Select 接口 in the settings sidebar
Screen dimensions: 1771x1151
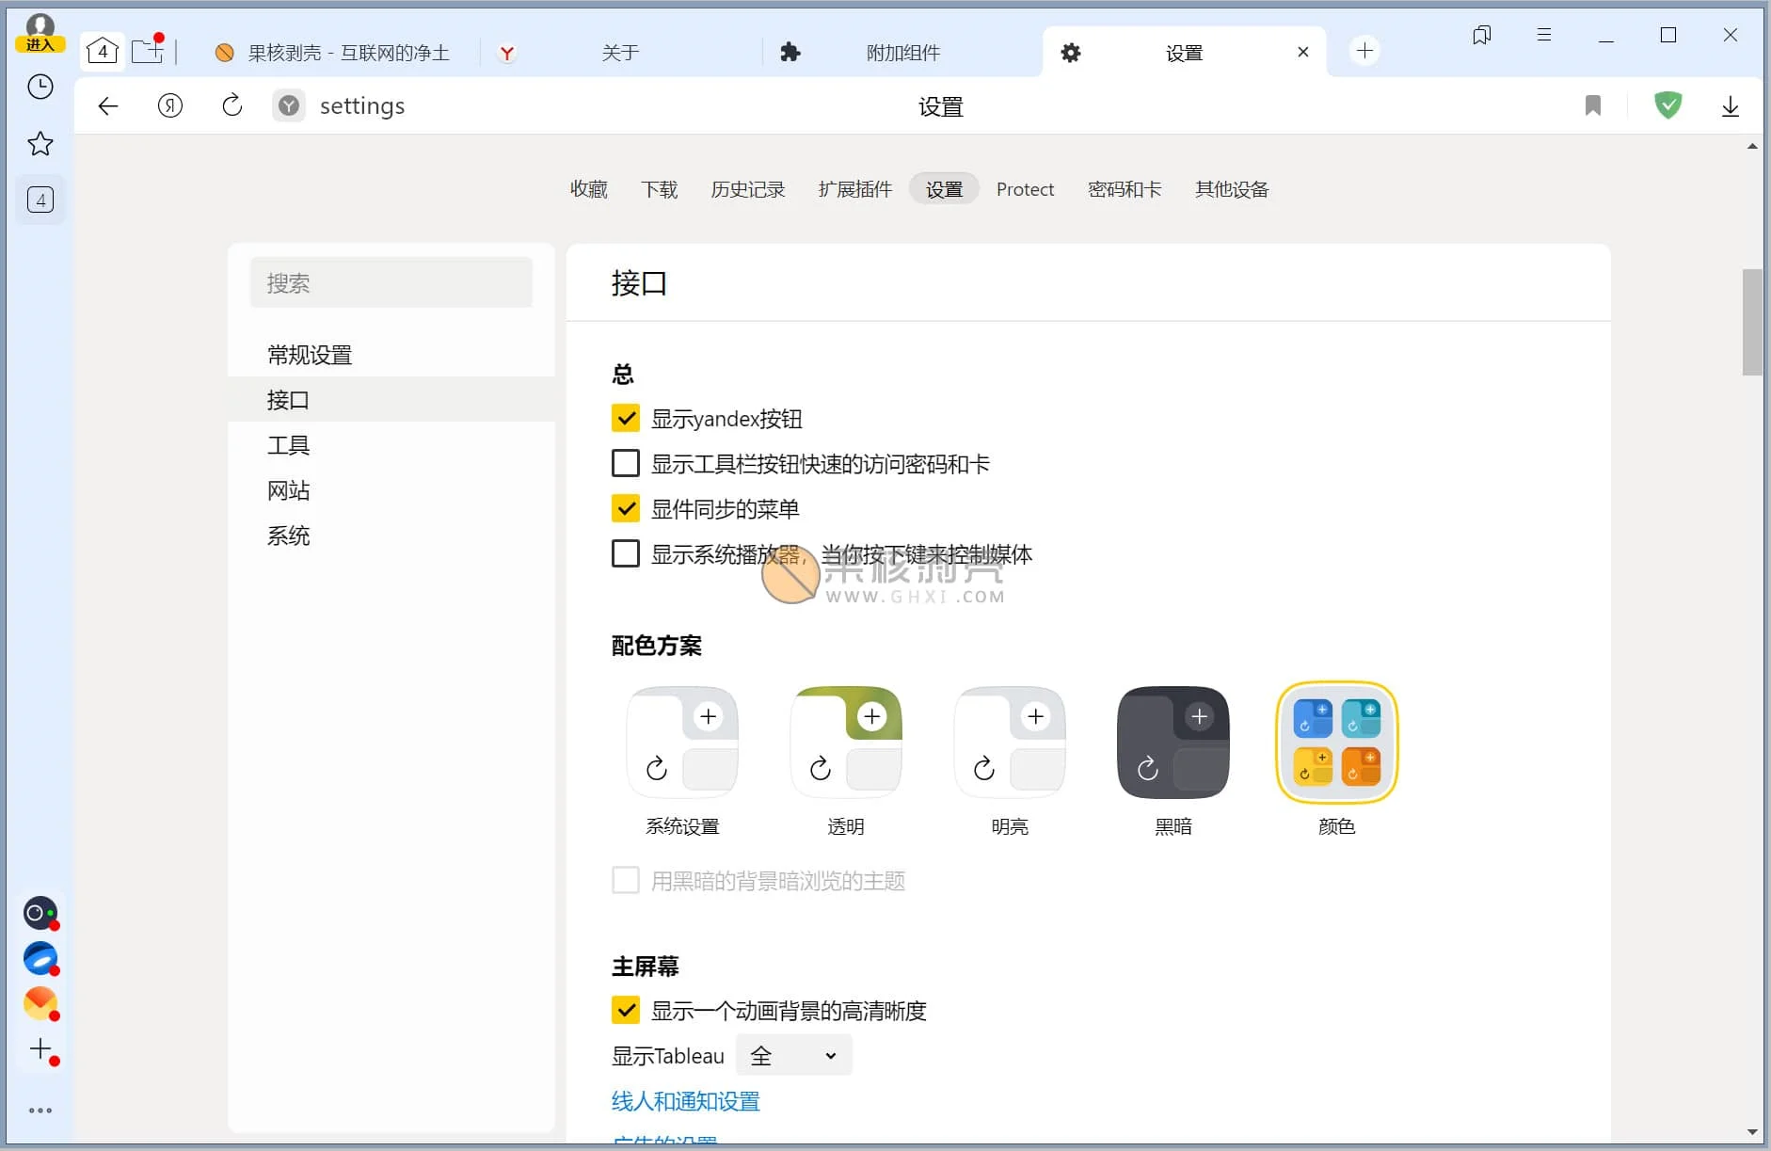pos(391,400)
